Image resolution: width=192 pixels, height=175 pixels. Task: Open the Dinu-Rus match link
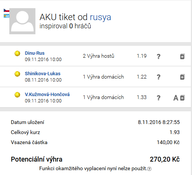(35, 53)
